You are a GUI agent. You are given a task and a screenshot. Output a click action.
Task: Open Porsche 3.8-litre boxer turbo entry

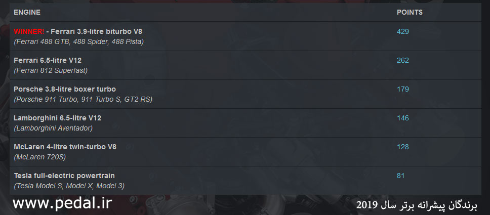[x=65, y=90]
